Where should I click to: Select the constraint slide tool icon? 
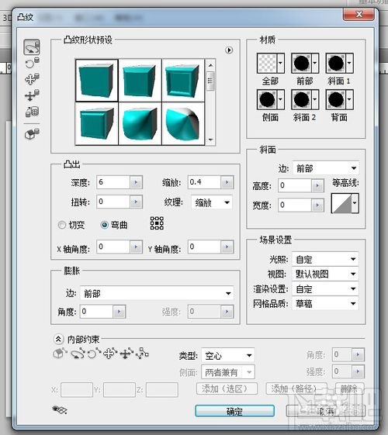(126, 354)
